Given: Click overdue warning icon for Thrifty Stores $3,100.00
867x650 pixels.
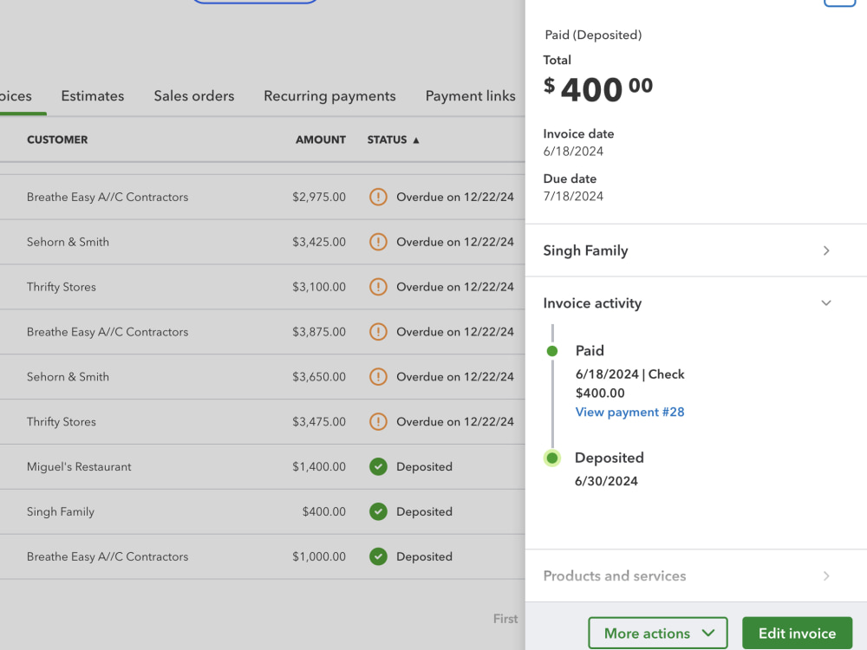Looking at the screenshot, I should coord(378,287).
